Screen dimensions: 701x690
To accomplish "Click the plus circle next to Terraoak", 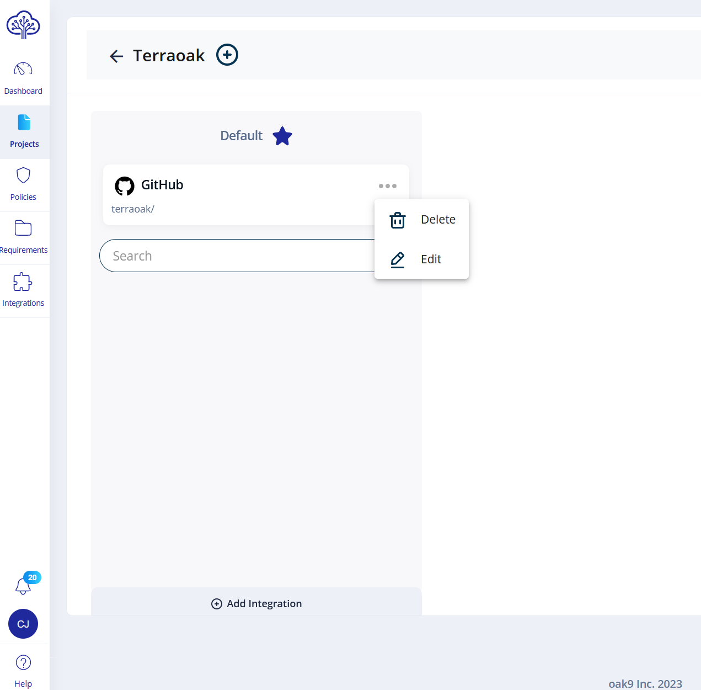I will tap(227, 55).
